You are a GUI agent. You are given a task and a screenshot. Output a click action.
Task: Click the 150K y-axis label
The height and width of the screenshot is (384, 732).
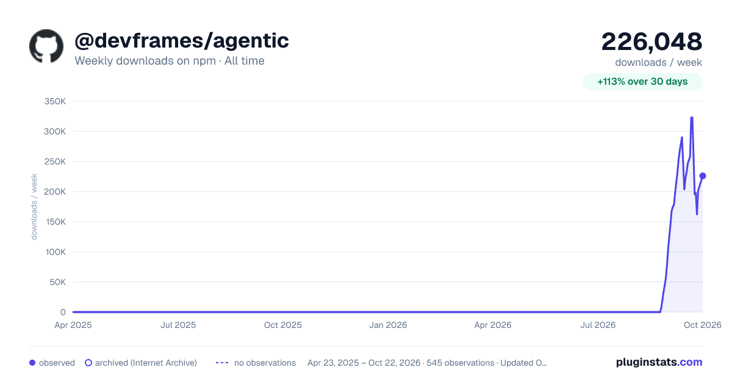tap(56, 222)
